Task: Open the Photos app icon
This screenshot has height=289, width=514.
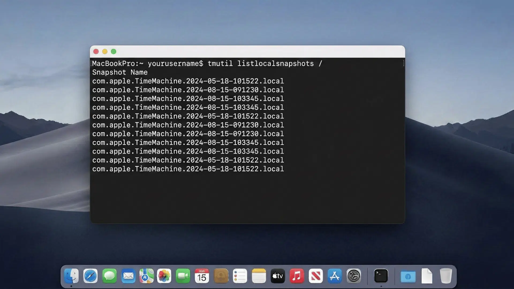Action: pos(164,276)
